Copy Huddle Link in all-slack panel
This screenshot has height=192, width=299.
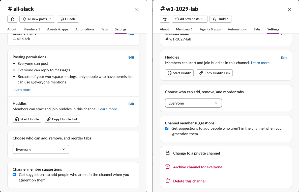(62, 119)
